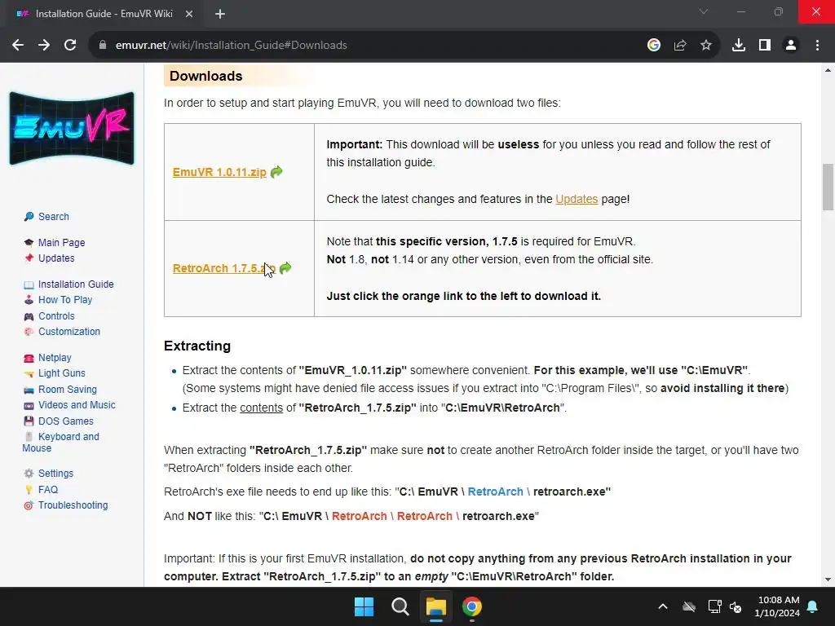Click the telephone icon beside Netplay

[29, 358]
